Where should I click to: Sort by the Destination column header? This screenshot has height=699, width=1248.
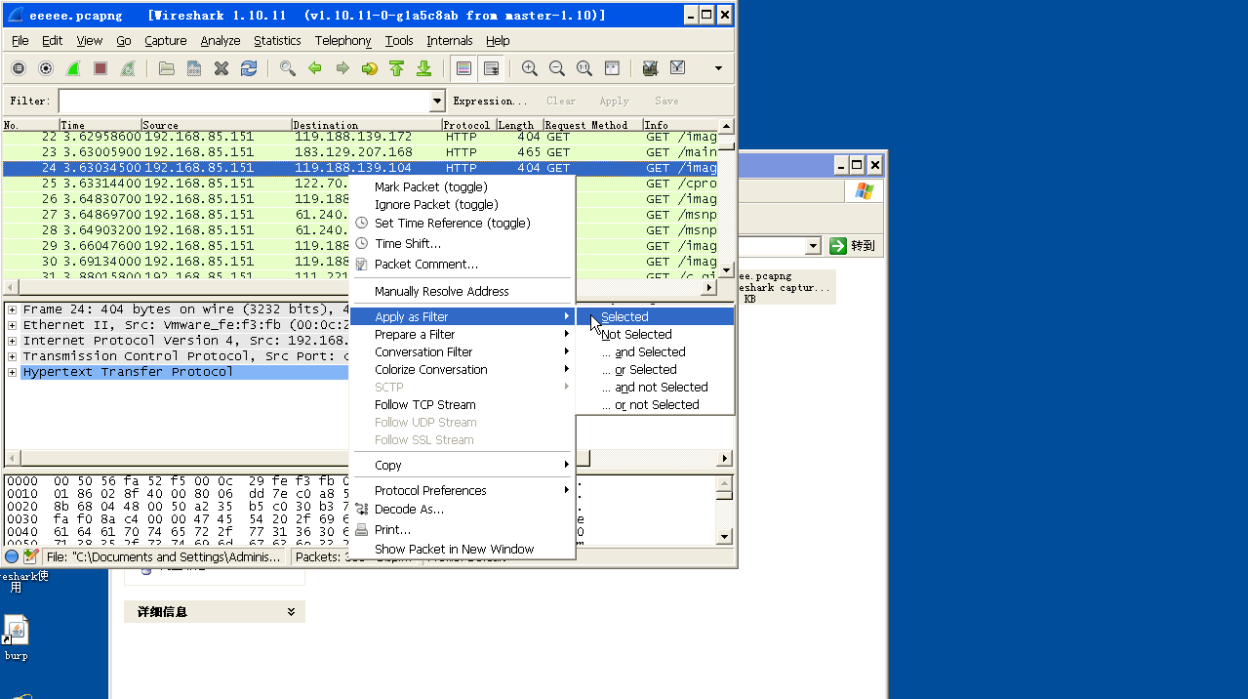pyautogui.click(x=366, y=125)
